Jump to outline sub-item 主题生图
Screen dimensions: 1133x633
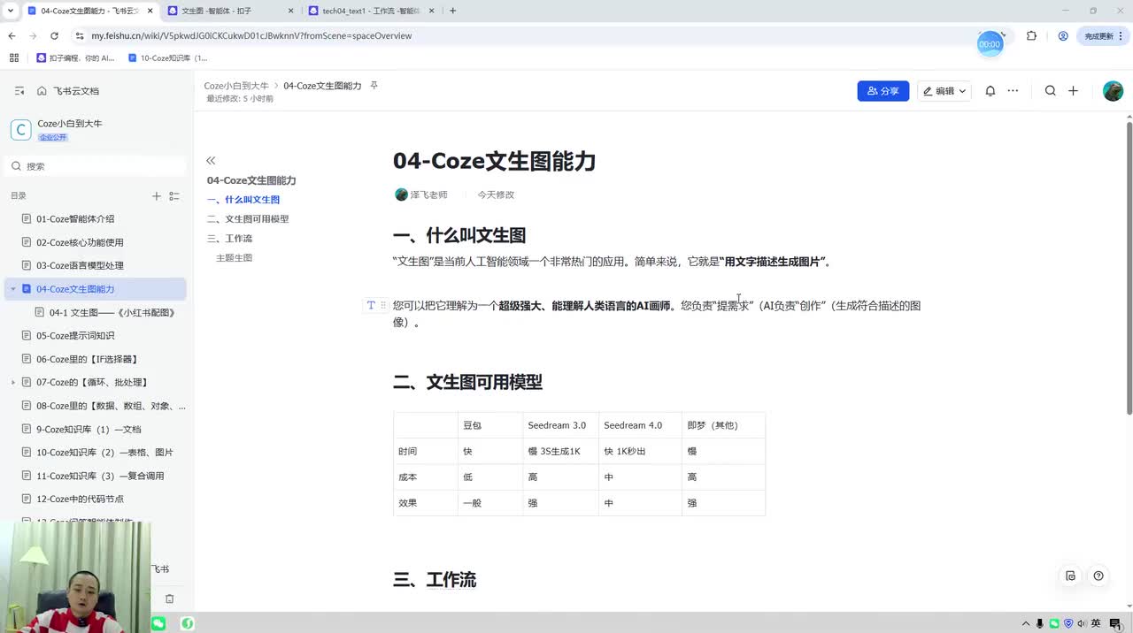coord(235,258)
